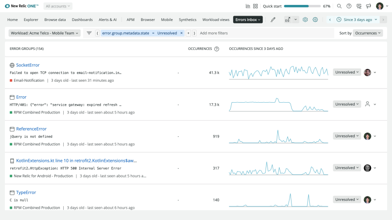The image size is (392, 220).
Task: Change SocketError status from Unresolved
Action: click(347, 72)
